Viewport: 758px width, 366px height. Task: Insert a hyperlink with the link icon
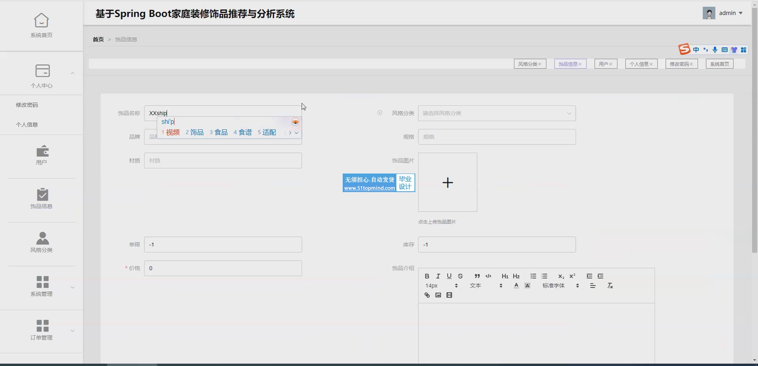tap(427, 295)
